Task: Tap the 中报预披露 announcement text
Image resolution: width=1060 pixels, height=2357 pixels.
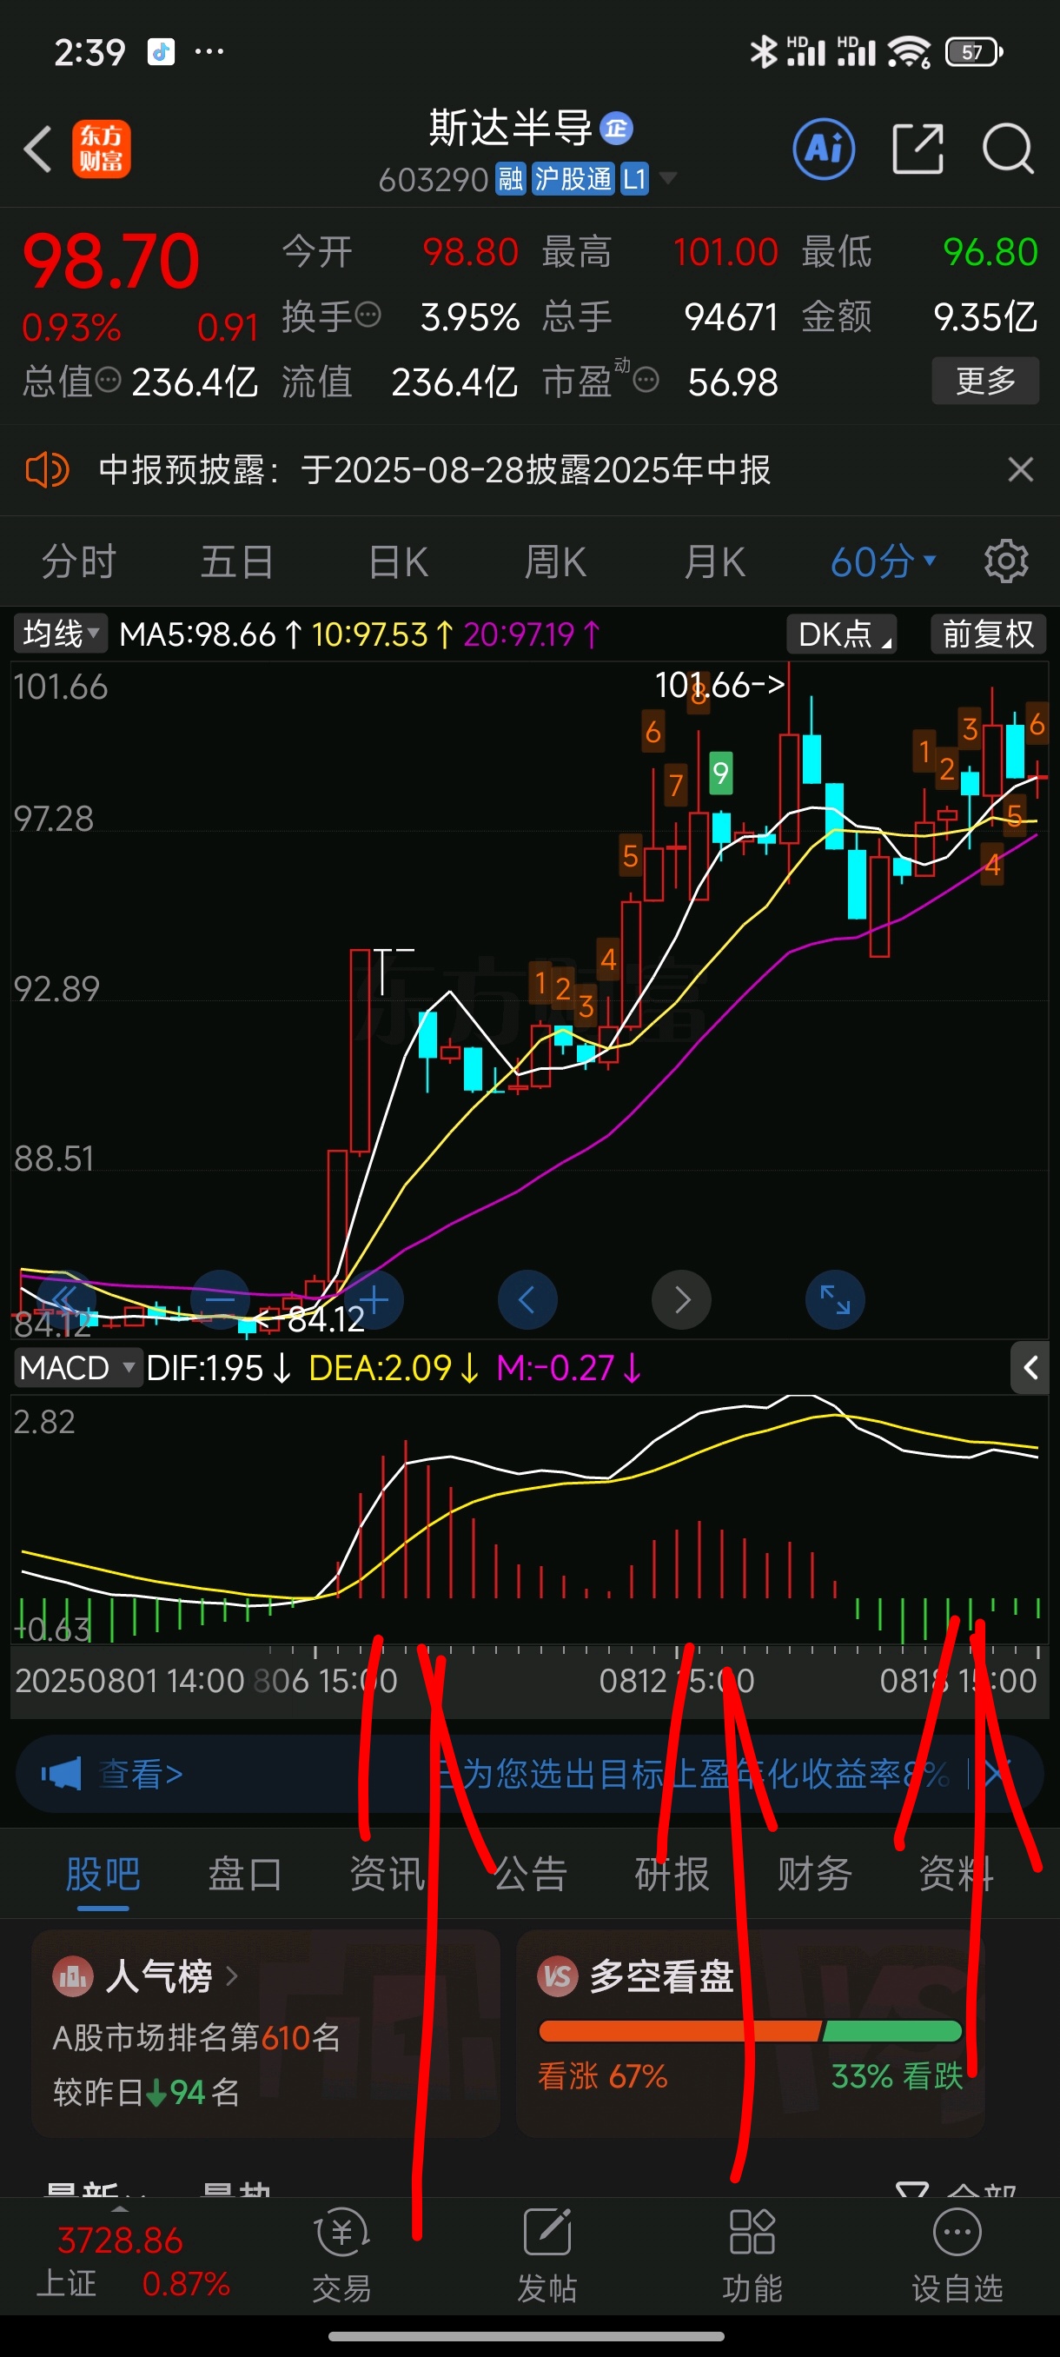Action: [434, 469]
